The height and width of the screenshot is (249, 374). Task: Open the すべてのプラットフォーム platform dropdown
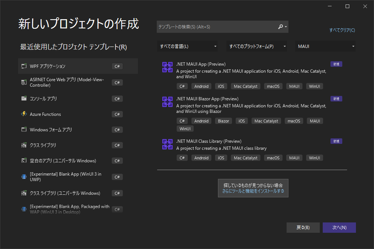pos(257,46)
